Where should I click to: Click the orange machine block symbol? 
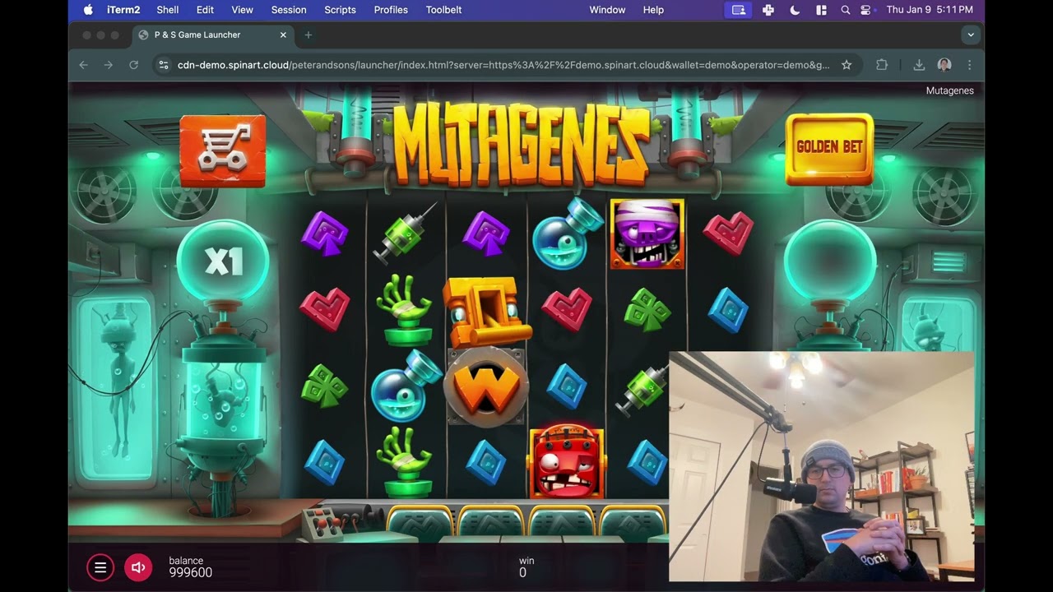tap(486, 310)
